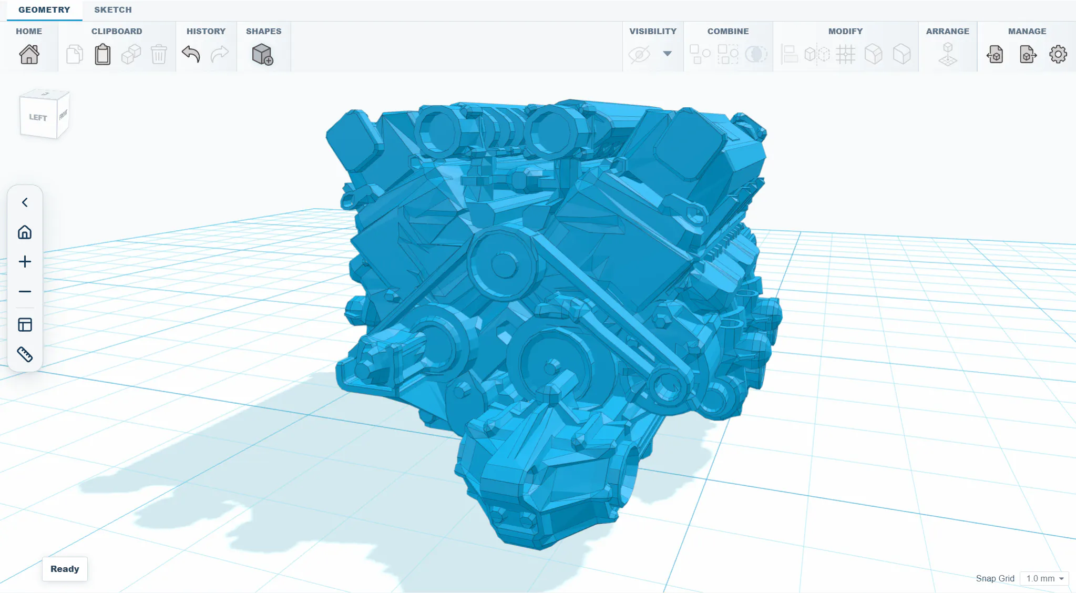Toggle the Visibility eye icon

[640, 54]
